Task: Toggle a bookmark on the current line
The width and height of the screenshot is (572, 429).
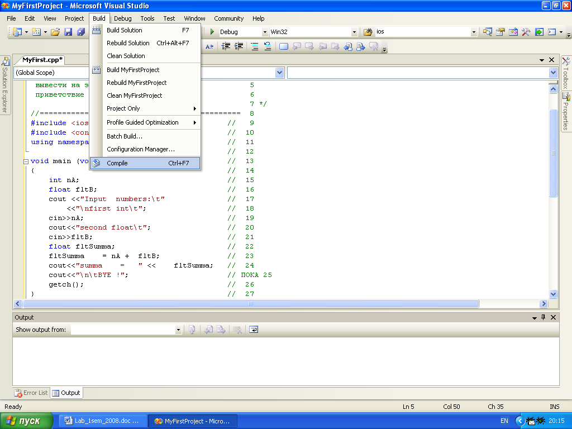Action: click(x=284, y=46)
